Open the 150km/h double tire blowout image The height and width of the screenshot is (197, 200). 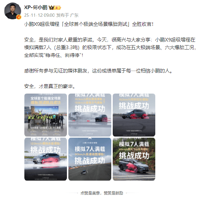[x=134, y=115]
